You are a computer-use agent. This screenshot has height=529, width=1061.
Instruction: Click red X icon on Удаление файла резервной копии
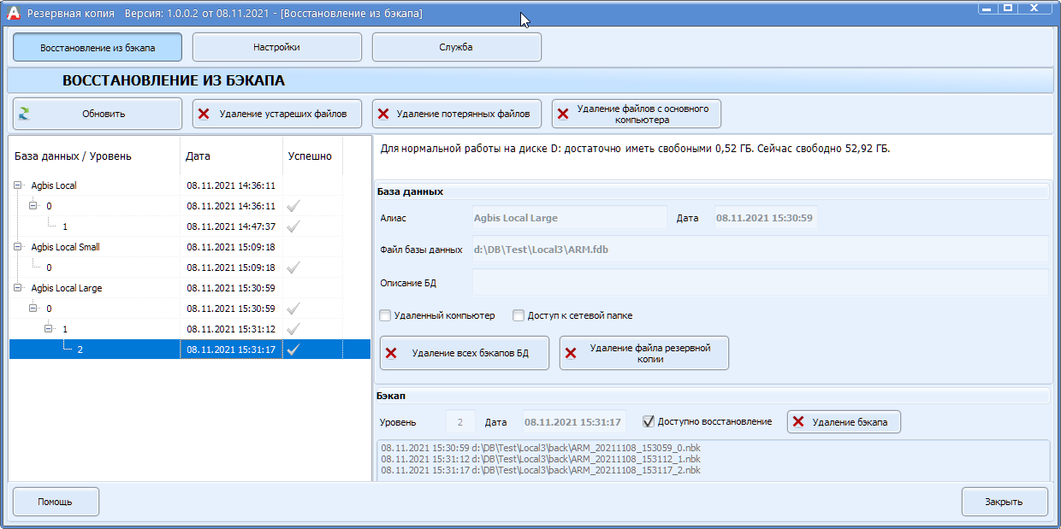pyautogui.click(x=571, y=353)
